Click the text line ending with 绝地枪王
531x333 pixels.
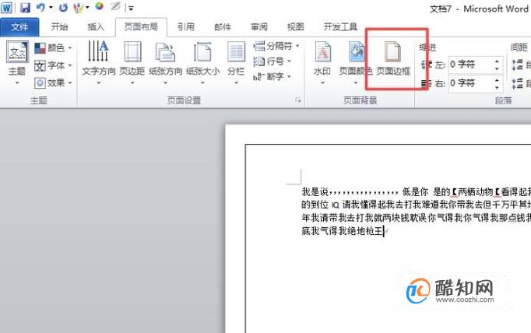point(343,231)
